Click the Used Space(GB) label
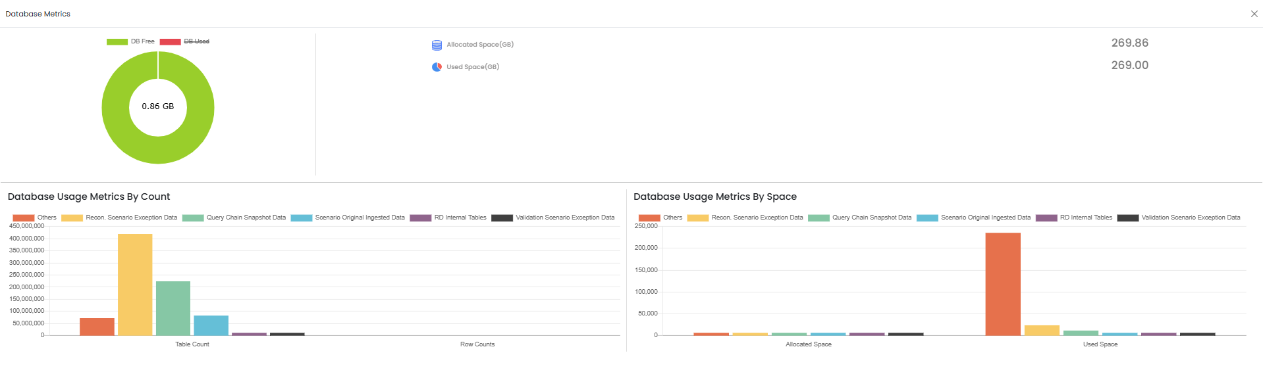Screen dimensions: 1263x372 (x=473, y=67)
